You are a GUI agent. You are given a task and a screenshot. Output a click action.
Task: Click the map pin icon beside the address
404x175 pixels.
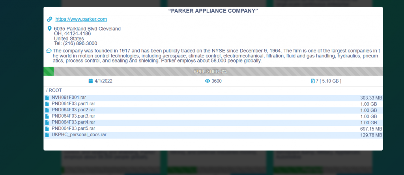pyautogui.click(x=49, y=29)
